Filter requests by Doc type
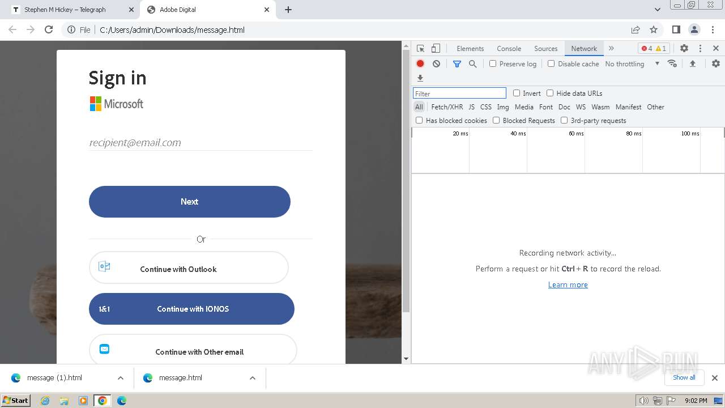Viewport: 725px width, 408px height. [x=564, y=107]
